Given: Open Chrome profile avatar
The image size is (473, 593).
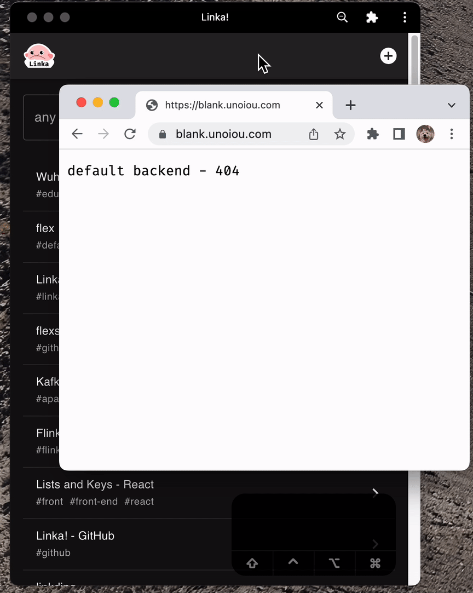Looking at the screenshot, I should pyautogui.click(x=425, y=134).
